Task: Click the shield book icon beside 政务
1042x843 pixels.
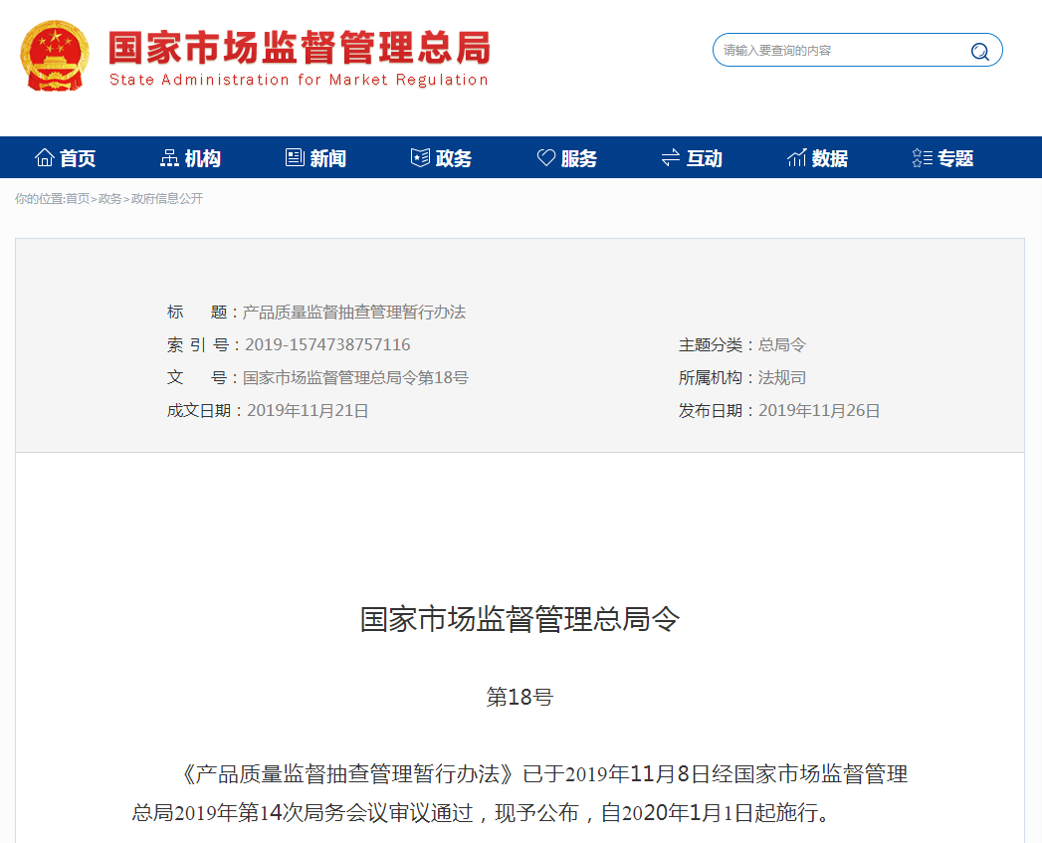Action: coord(420,157)
